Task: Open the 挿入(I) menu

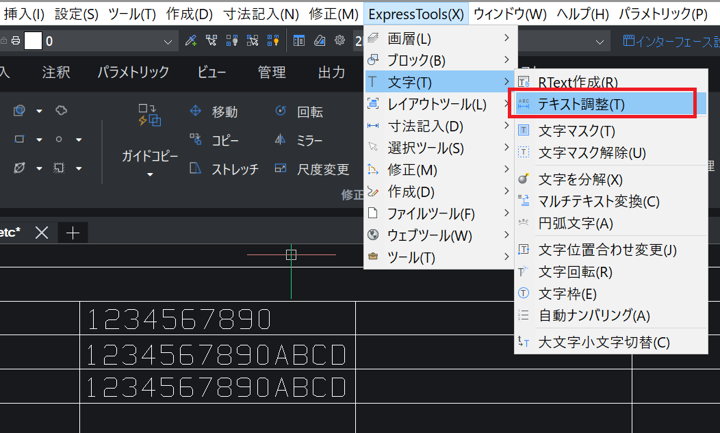Action: pos(24,14)
